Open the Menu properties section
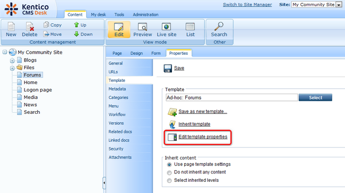345x193 pixels. [x=129, y=106]
